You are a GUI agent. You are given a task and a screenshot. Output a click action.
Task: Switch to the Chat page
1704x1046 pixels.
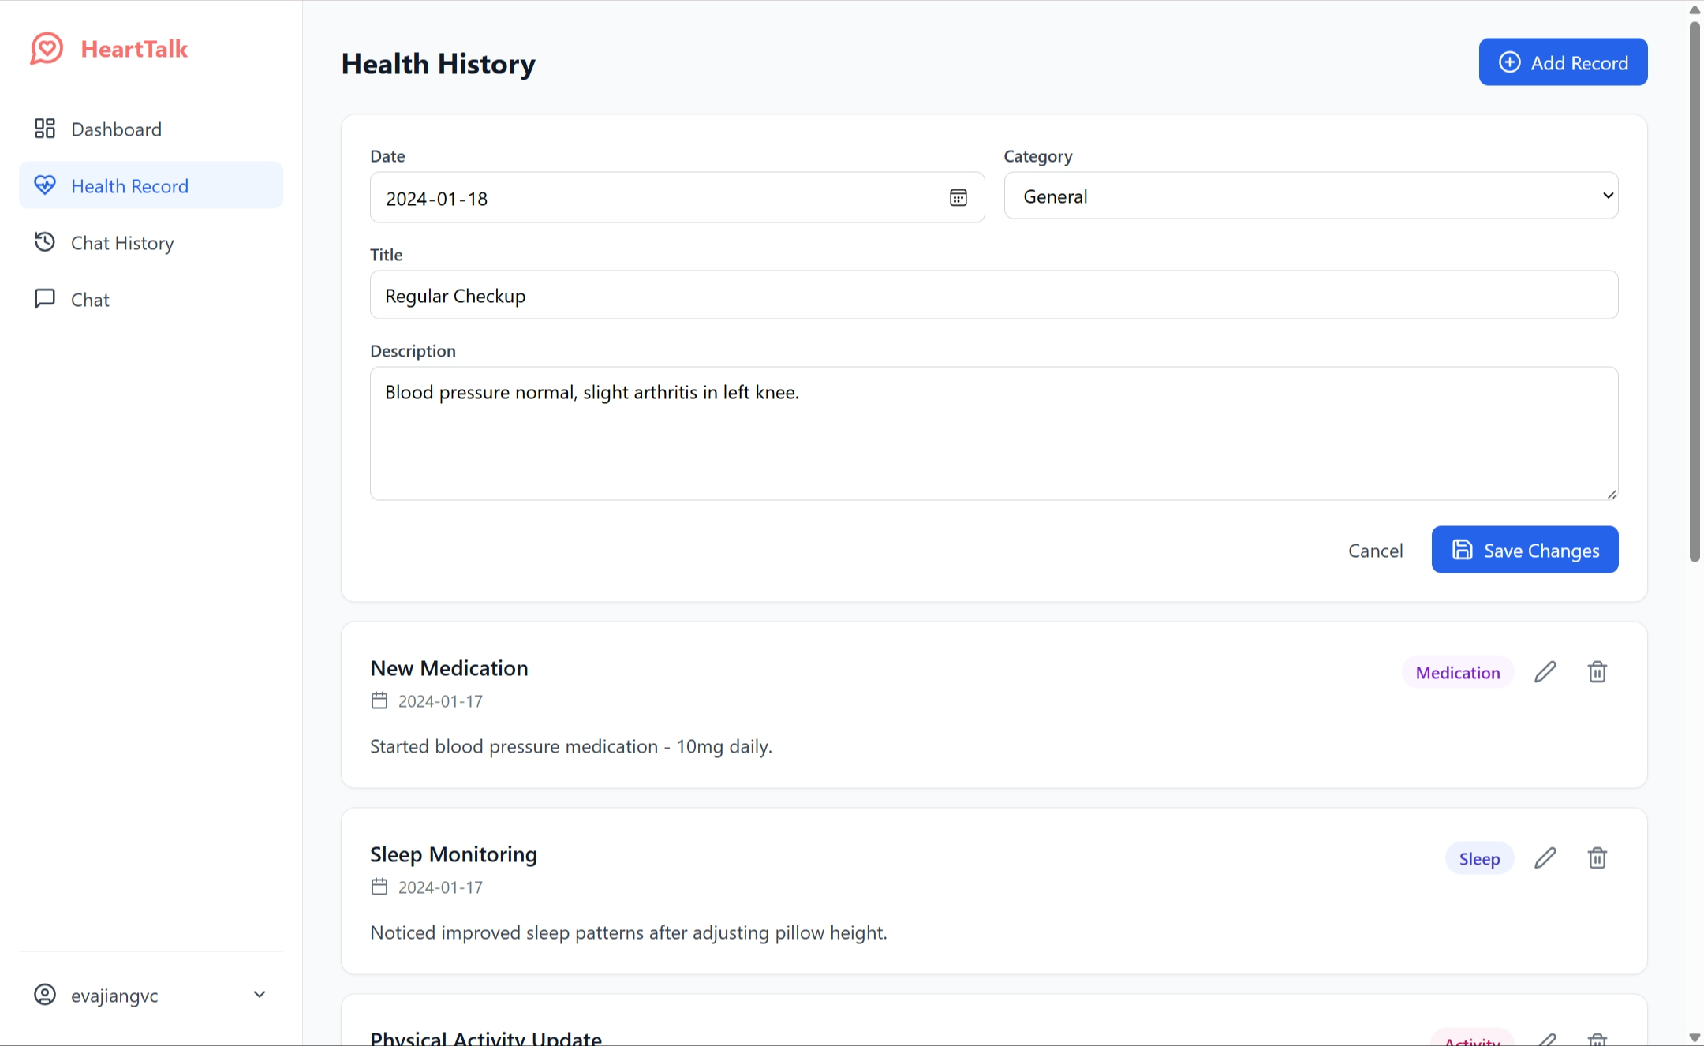point(90,300)
